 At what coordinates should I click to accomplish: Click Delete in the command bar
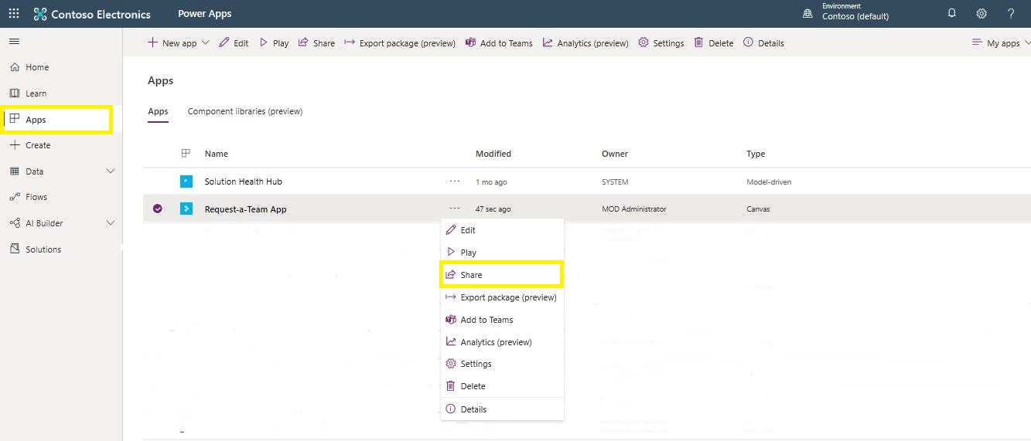(713, 43)
